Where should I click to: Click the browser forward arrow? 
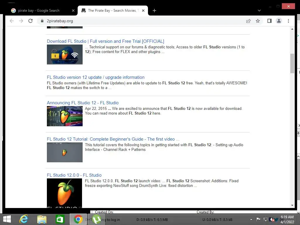pyautogui.click(x=21, y=21)
